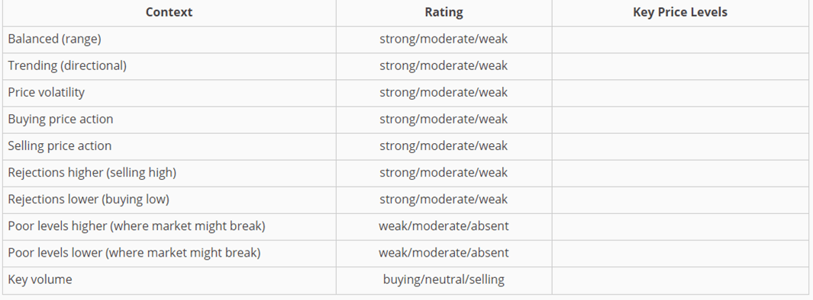Click the Key volume row label

40,280
